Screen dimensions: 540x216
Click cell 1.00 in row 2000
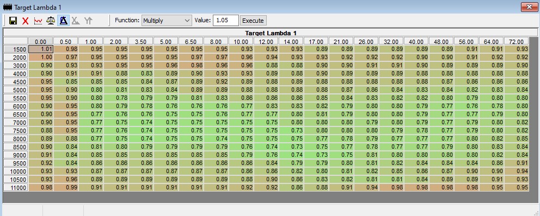click(x=41, y=58)
